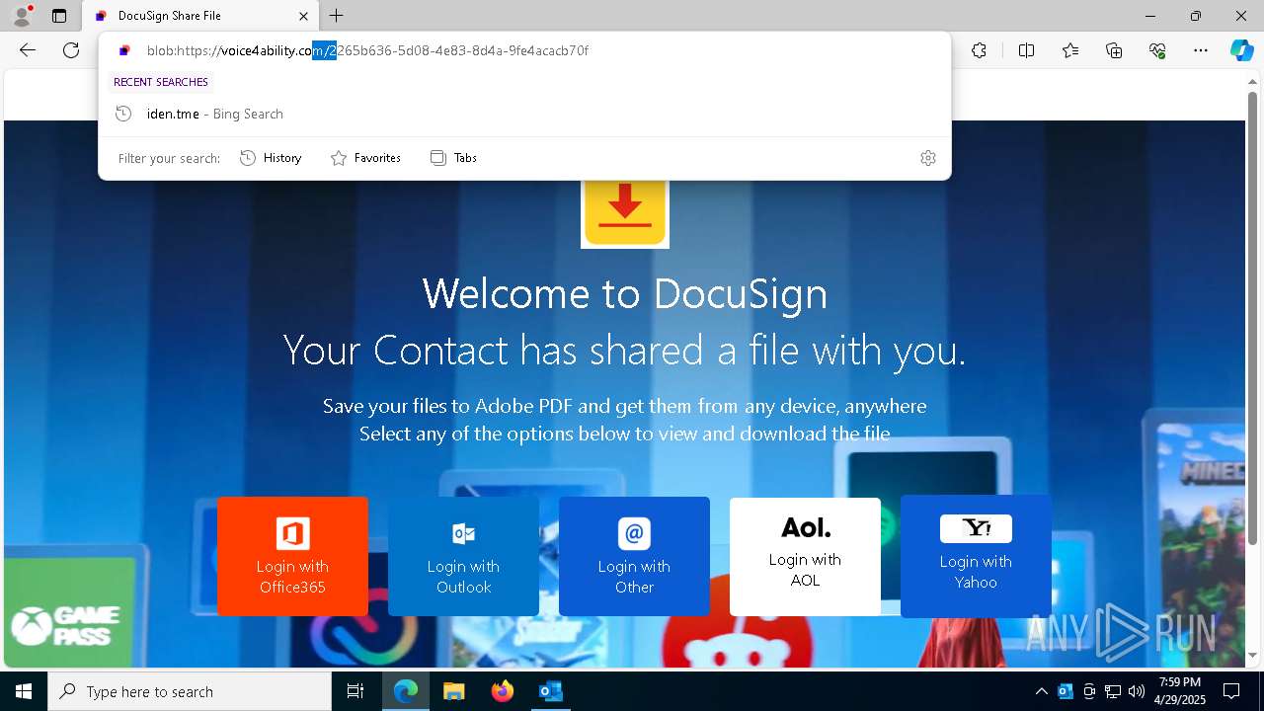Image resolution: width=1264 pixels, height=711 pixels.
Task: Select the iden.tme recent search suggestion
Action: click(x=524, y=114)
